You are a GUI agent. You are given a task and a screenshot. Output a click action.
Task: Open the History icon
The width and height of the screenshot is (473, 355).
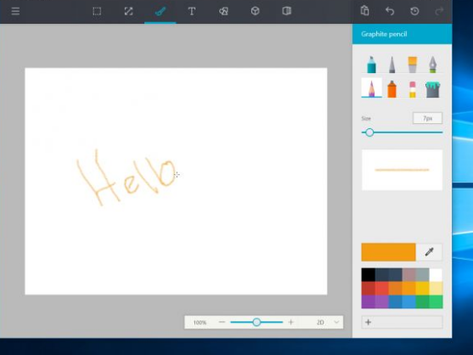tap(414, 11)
